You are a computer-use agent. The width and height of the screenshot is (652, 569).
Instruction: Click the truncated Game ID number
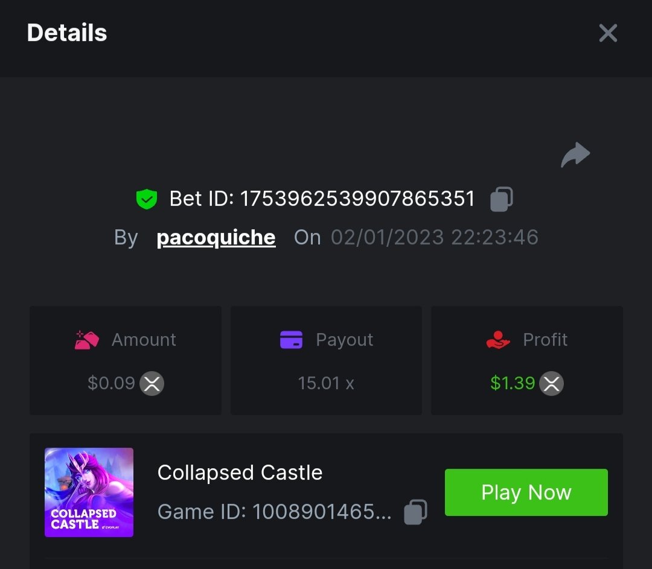click(321, 512)
